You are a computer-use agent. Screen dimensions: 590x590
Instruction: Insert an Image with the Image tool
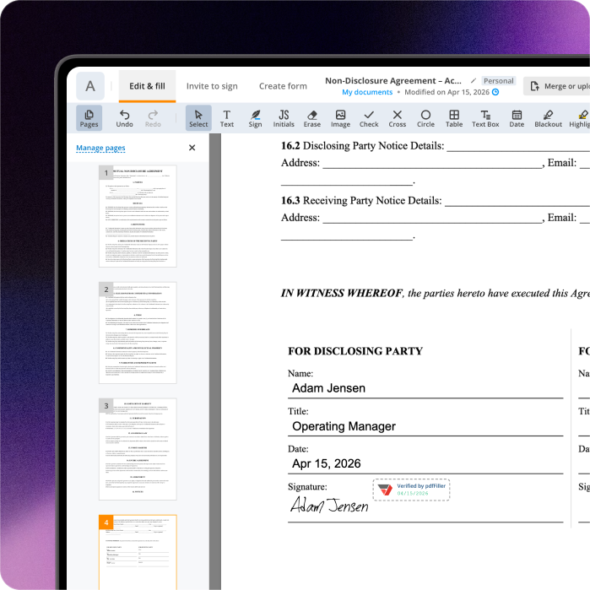[340, 118]
